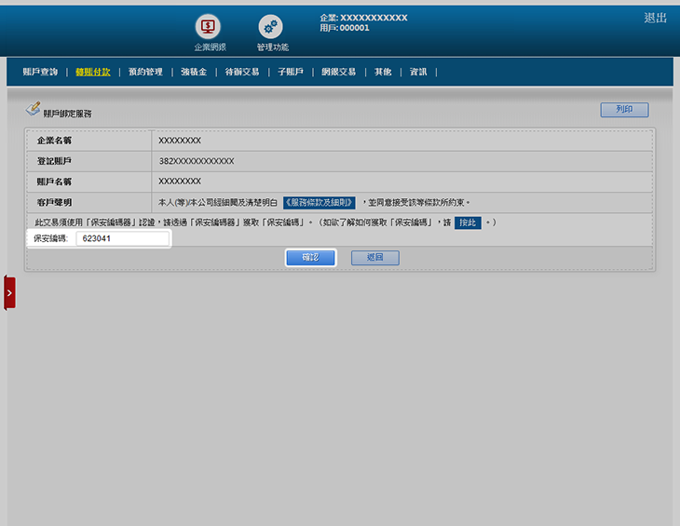Open the 預約管理 menu

click(145, 72)
